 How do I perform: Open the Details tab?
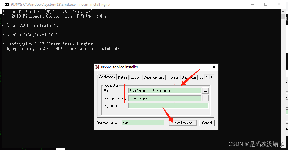pos(123,77)
